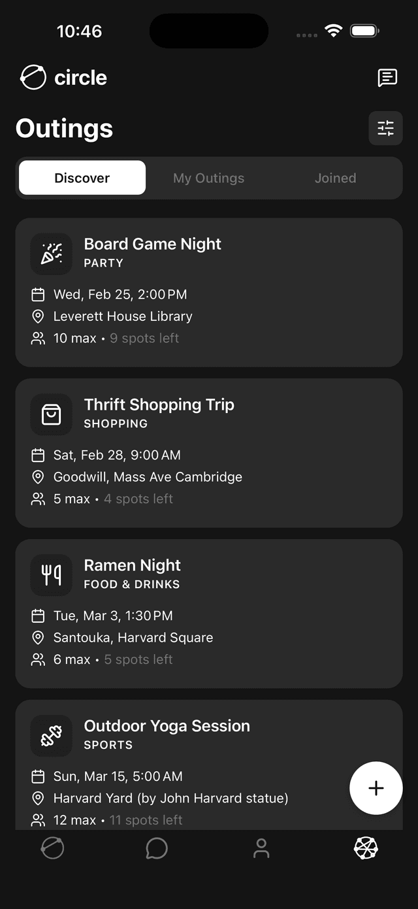Tap the Wi-Fi indicator in the status bar
The width and height of the screenshot is (418, 909).
tap(334, 30)
